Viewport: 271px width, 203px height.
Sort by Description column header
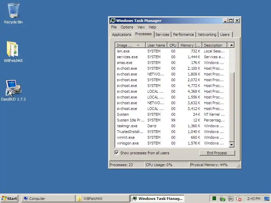coord(214,45)
